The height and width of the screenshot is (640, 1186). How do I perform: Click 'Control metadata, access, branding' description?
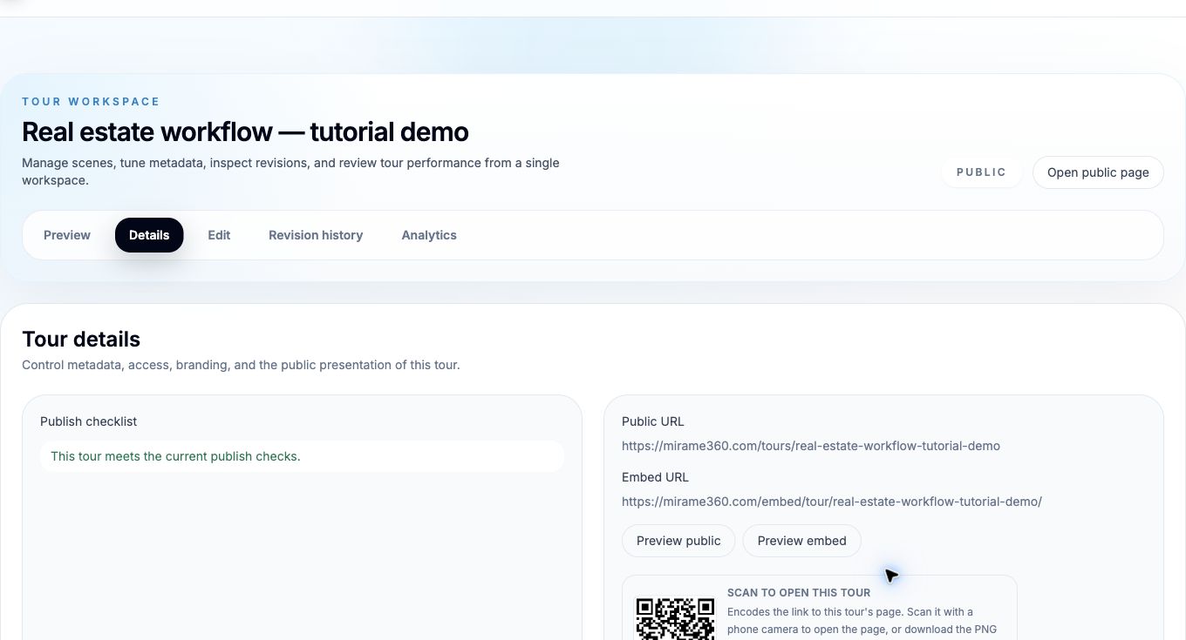pyautogui.click(x=241, y=365)
